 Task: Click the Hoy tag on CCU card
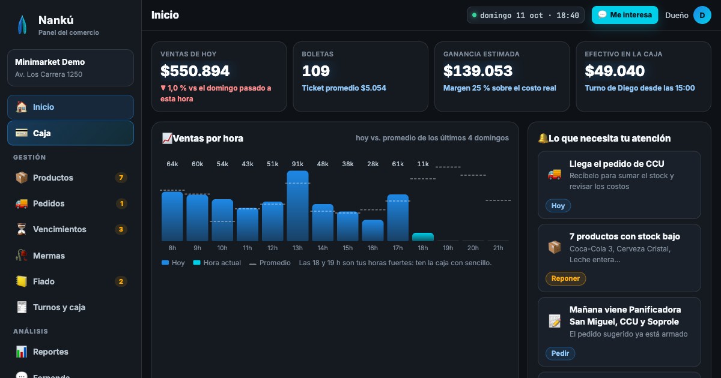coord(558,206)
